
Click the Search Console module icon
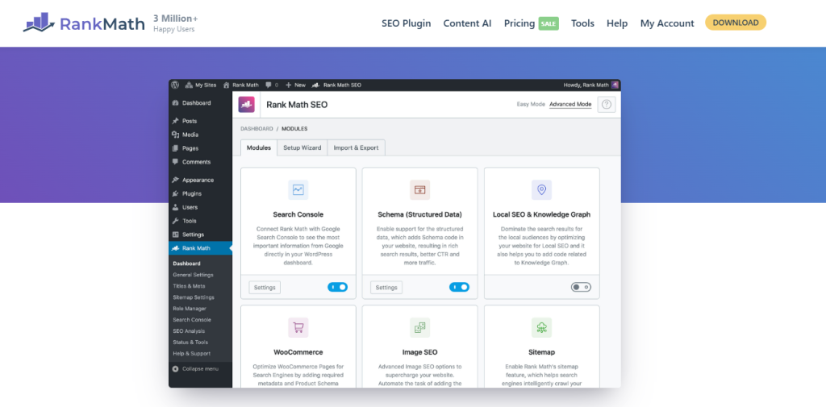[298, 190]
